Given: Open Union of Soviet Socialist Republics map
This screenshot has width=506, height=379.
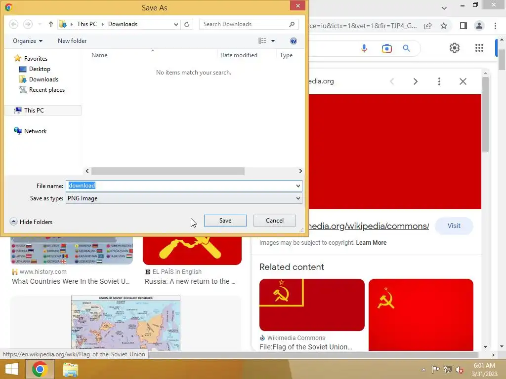Looking at the screenshot, I should (x=126, y=323).
